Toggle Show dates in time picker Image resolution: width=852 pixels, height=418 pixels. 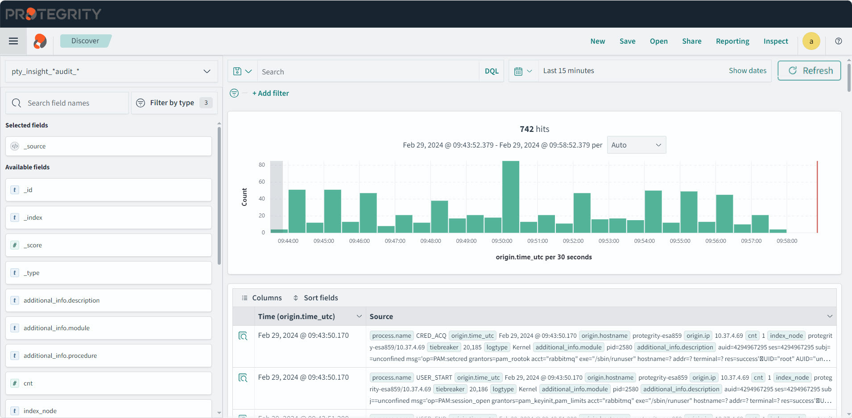(747, 70)
